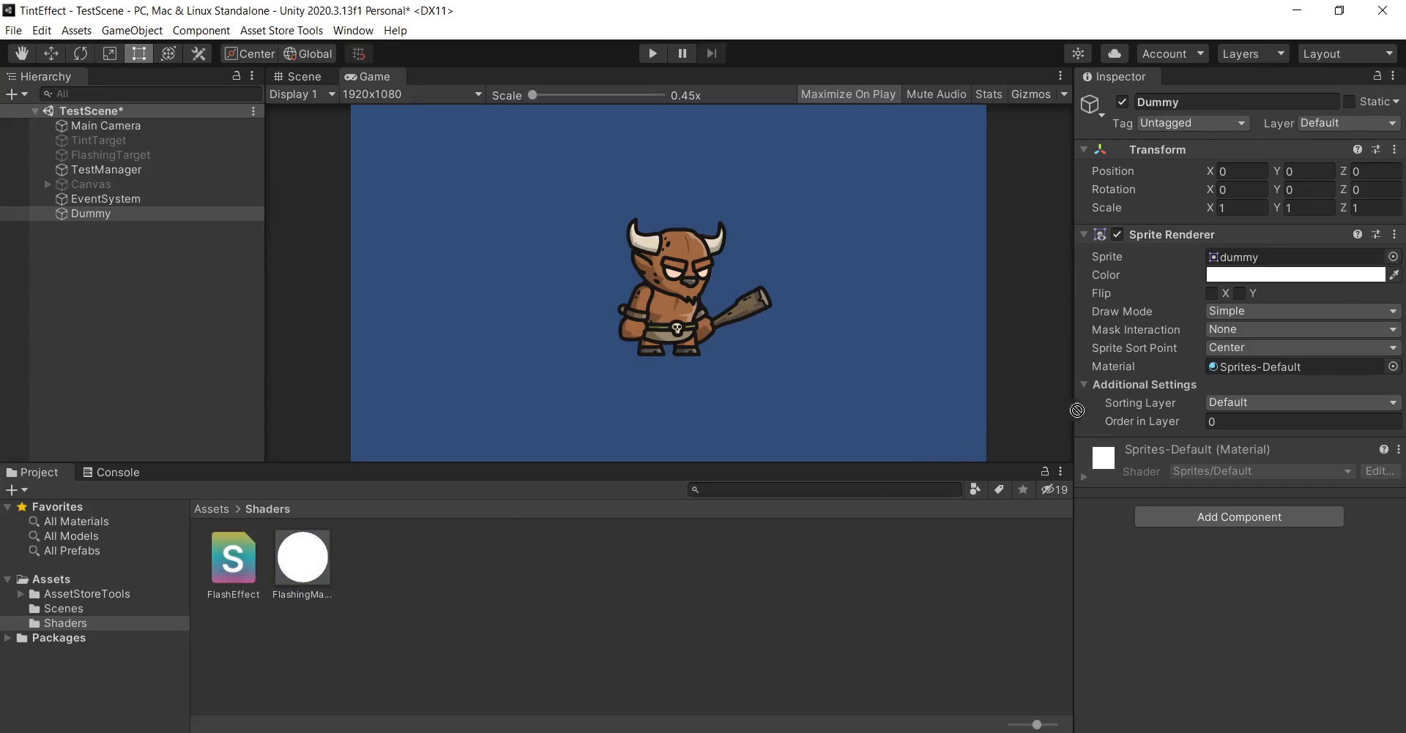Open sprite object picker
1406x733 pixels.
tap(1393, 257)
